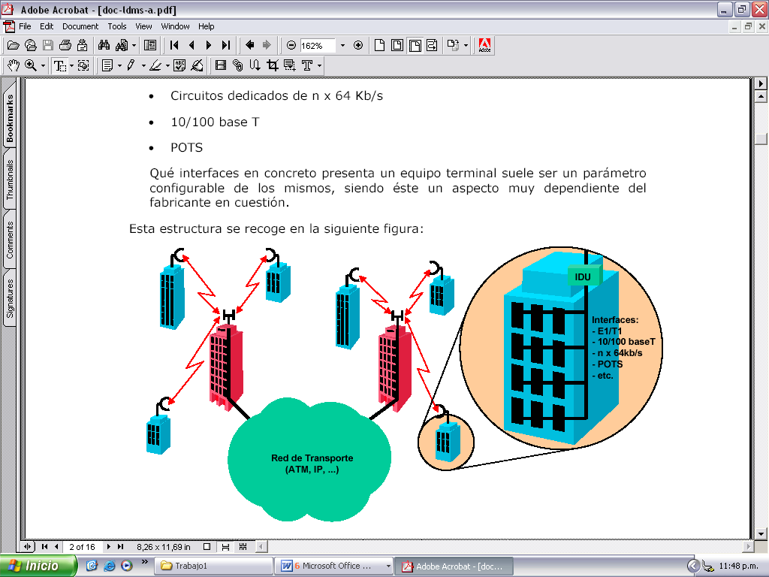The width and height of the screenshot is (769, 577).
Task: Click the Reflow page icon
Action: 432,46
